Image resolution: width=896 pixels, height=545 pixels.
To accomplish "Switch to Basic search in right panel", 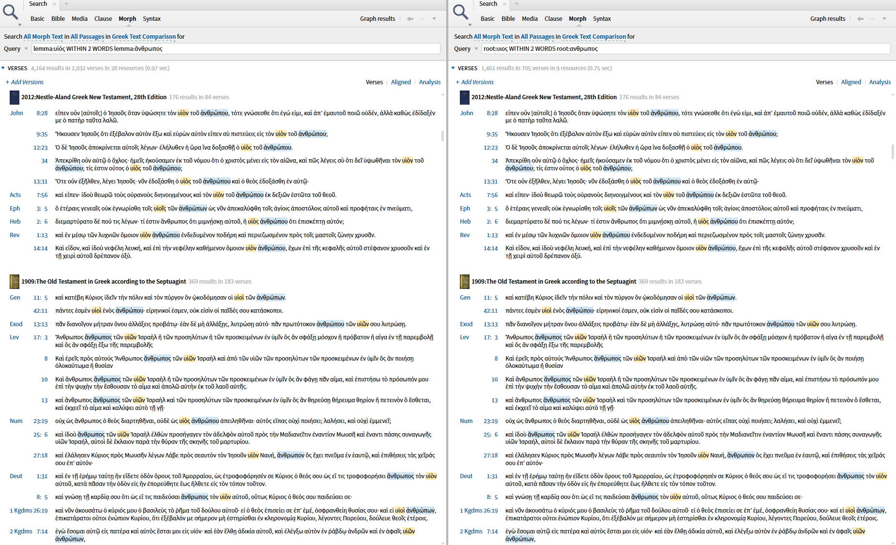I will point(487,19).
